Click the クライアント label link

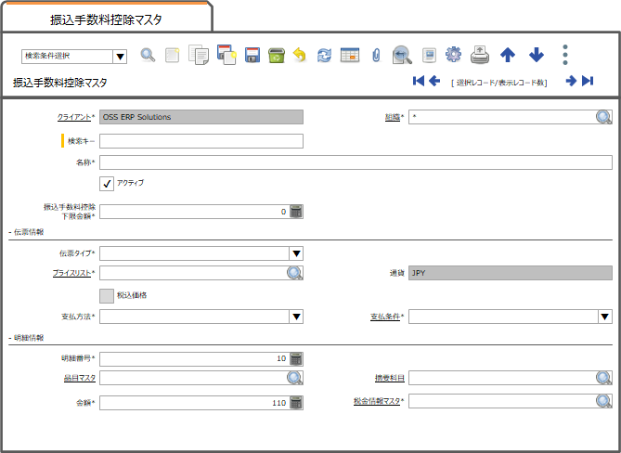[74, 117]
